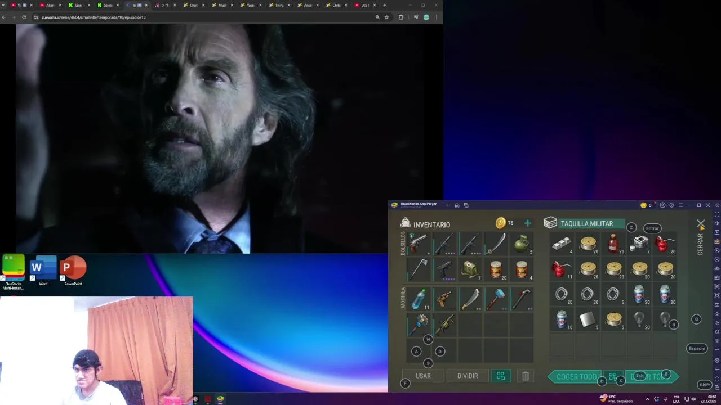The height and width of the screenshot is (405, 721).
Task: Click the Entrar key overlay button
Action: click(x=652, y=228)
